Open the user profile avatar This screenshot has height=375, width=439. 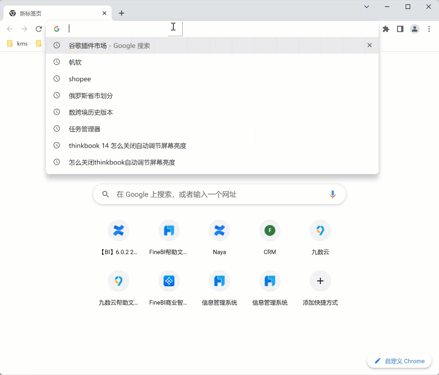pos(415,29)
